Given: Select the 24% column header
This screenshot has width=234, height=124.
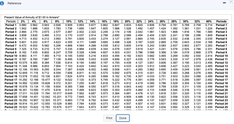Looking at the screenshot, I should point(151,22).
